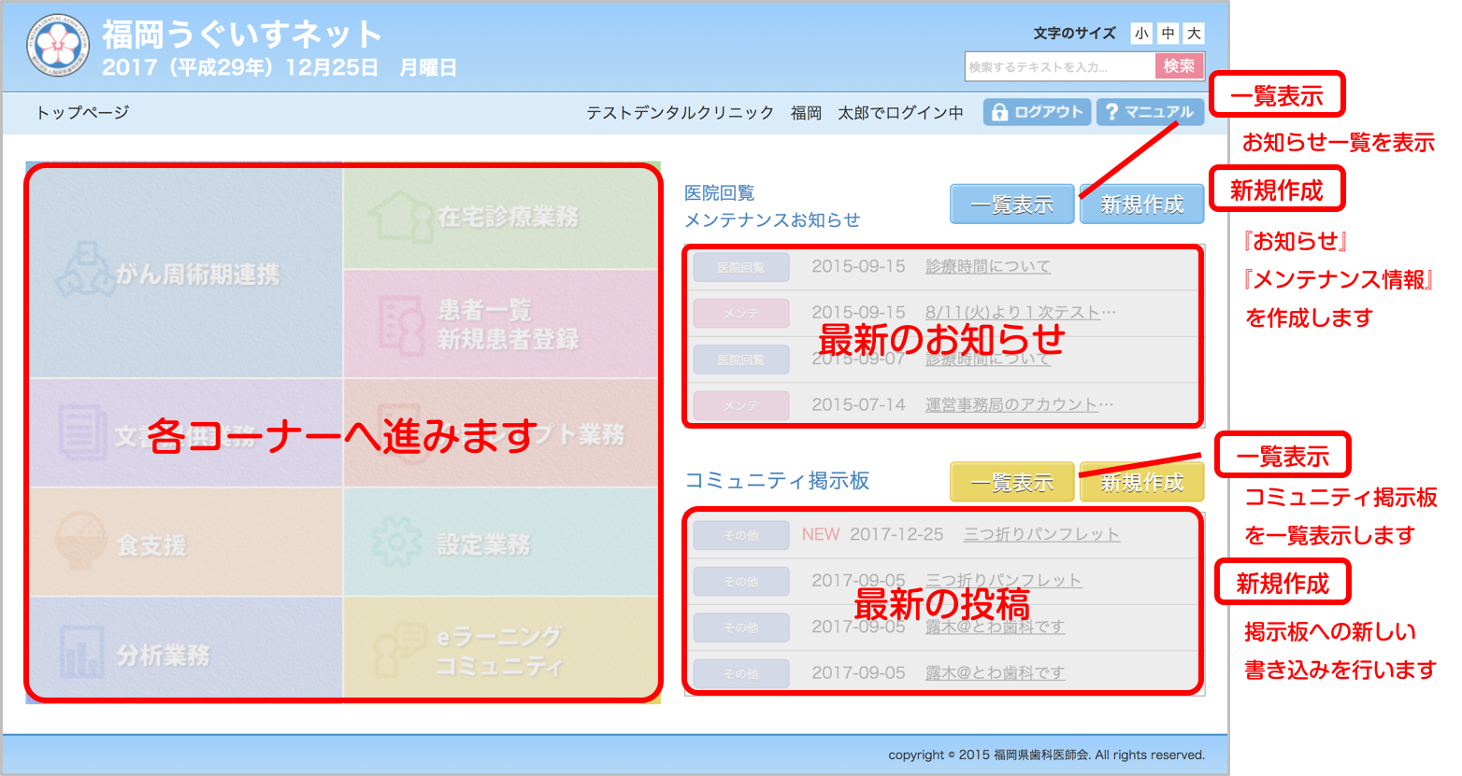Go to トップページ in navigation bar

pos(82,112)
